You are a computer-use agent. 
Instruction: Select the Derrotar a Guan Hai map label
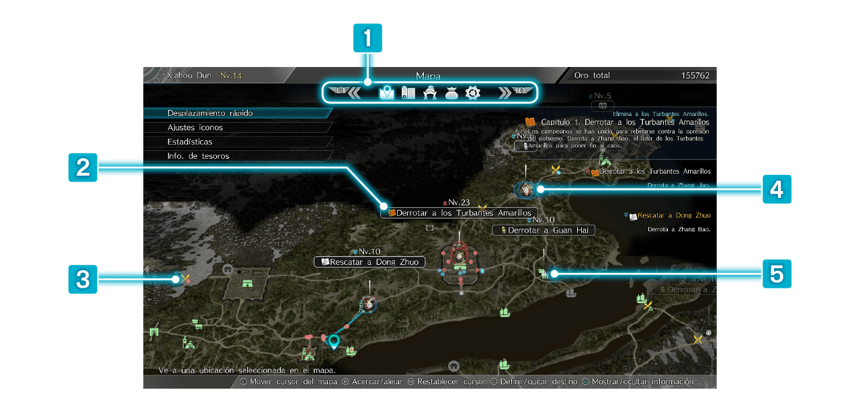[544, 230]
